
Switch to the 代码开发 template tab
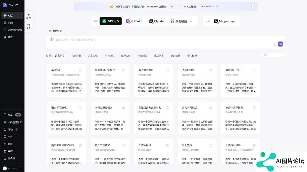(x=76, y=56)
